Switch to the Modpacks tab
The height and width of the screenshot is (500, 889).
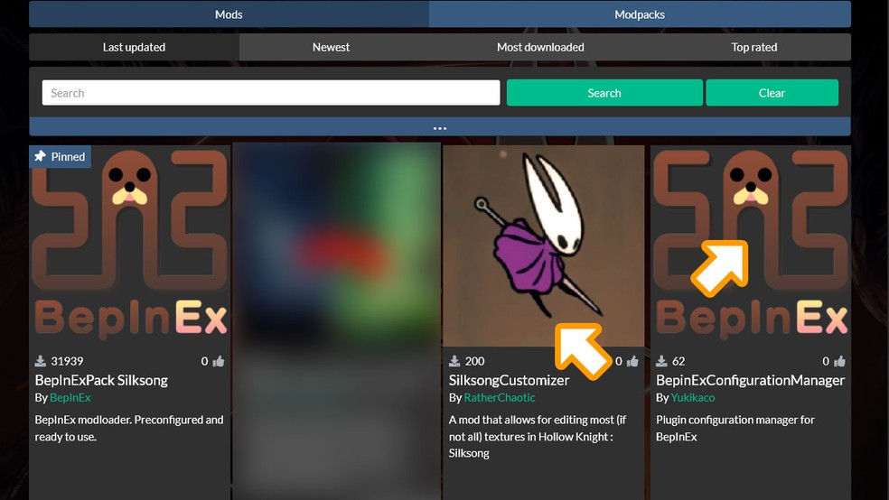(640, 14)
